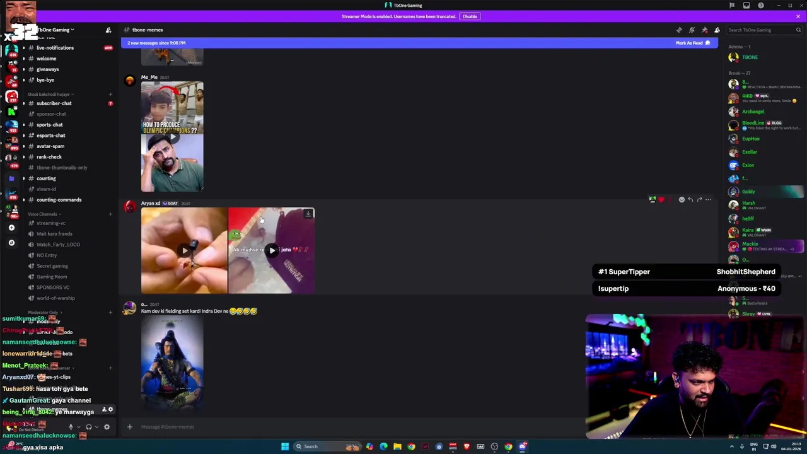807x454 pixels.
Task: Play the second video by Aryan xd
Action: coord(272,250)
